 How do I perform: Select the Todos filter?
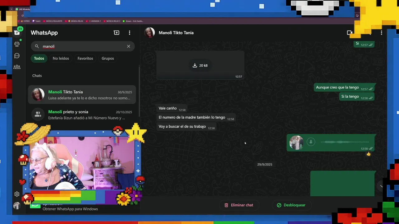coord(39,58)
